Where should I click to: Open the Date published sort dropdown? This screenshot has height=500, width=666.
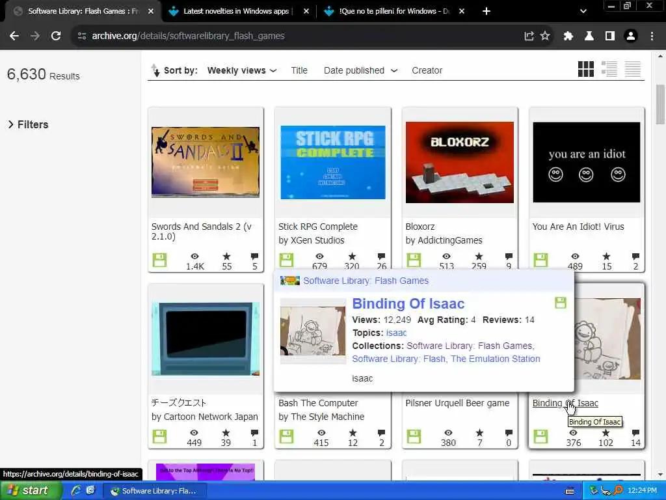click(x=360, y=70)
